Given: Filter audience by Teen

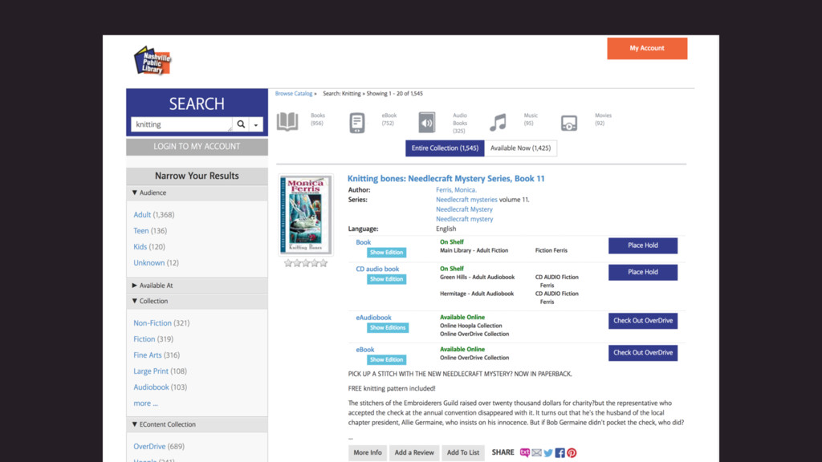Looking at the screenshot, I should (141, 231).
